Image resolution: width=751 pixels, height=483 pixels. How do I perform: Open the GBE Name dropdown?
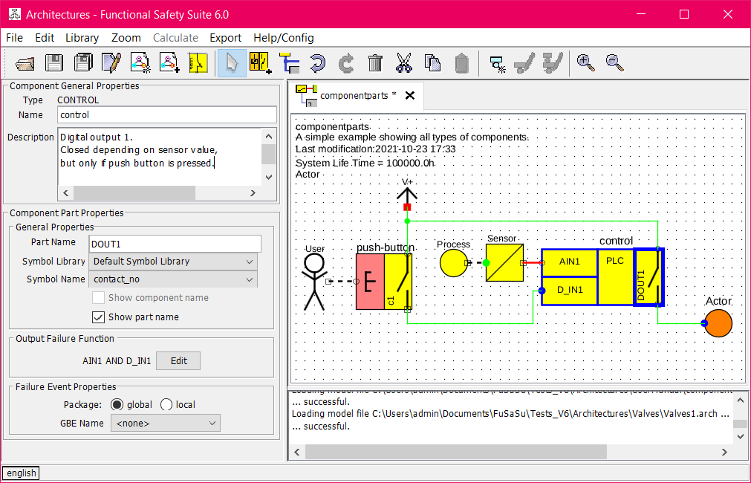pos(165,424)
